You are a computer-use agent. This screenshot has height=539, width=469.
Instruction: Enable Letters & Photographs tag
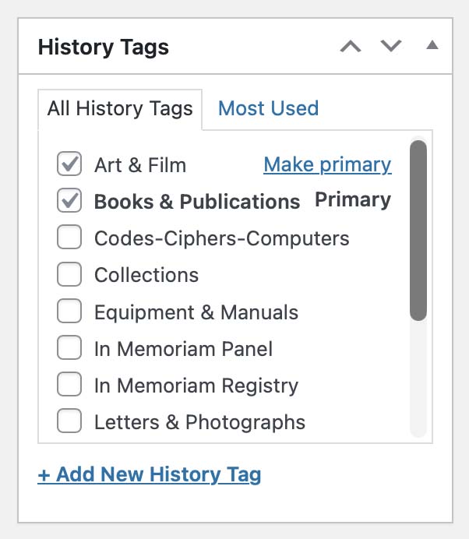(69, 422)
